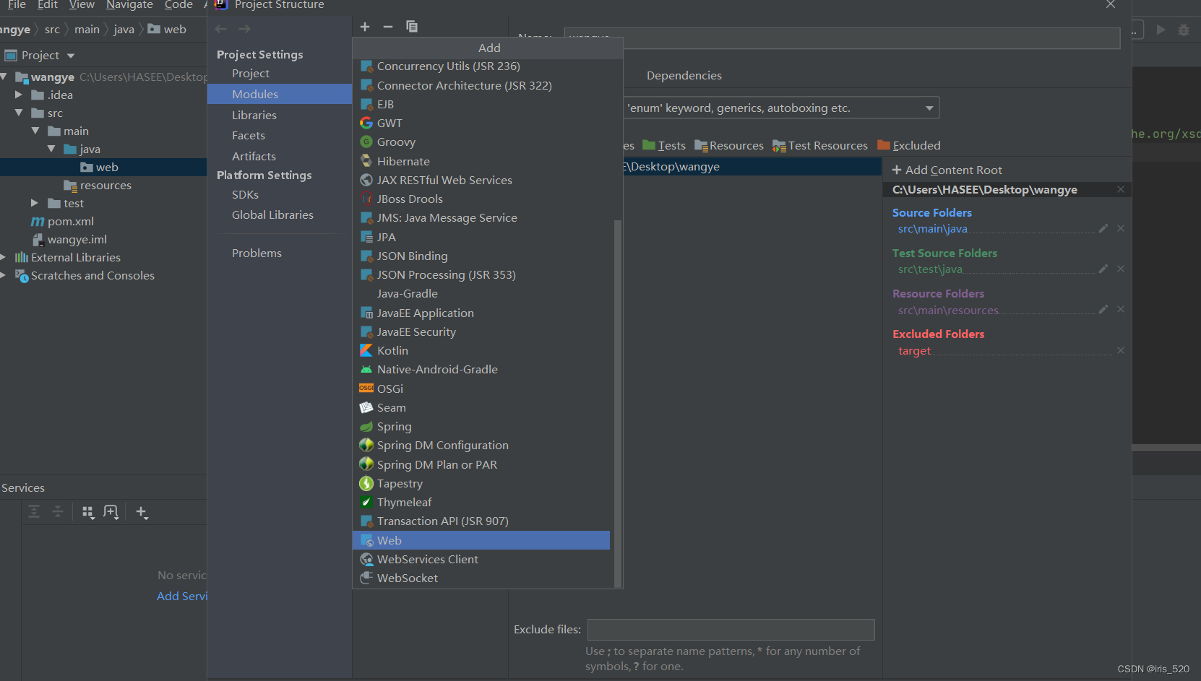Click the Thymeleaf entry icon
Image resolution: width=1201 pixels, height=681 pixels.
(x=366, y=503)
